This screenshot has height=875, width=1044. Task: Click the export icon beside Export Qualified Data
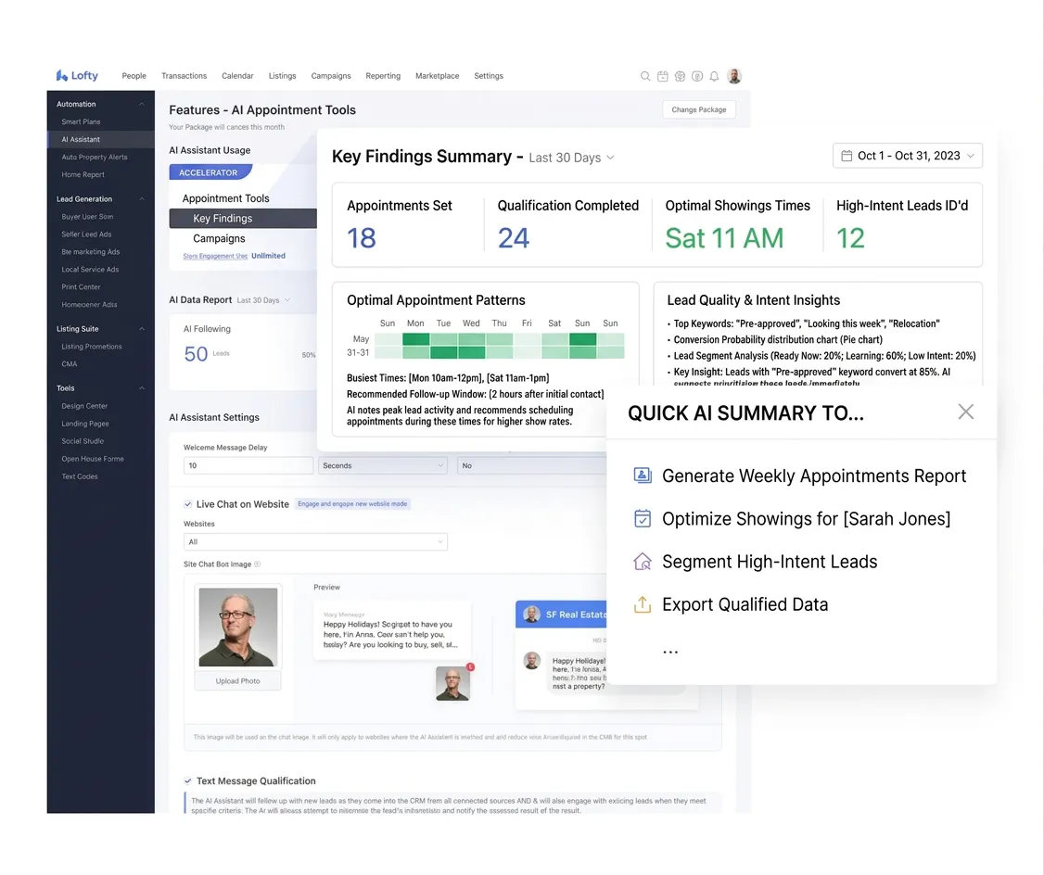(643, 603)
